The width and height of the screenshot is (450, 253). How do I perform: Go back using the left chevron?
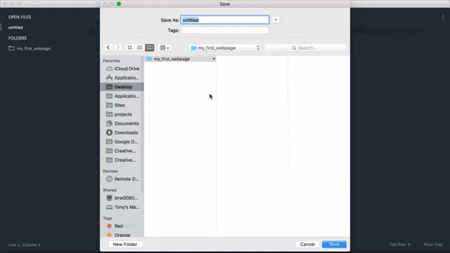pos(108,48)
